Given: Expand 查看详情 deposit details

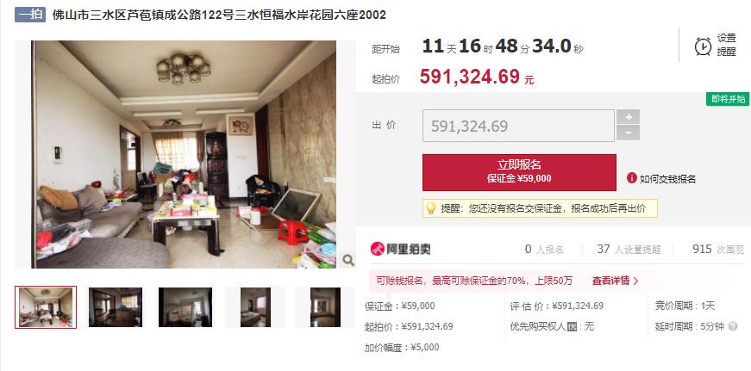Looking at the screenshot, I should pos(615,281).
